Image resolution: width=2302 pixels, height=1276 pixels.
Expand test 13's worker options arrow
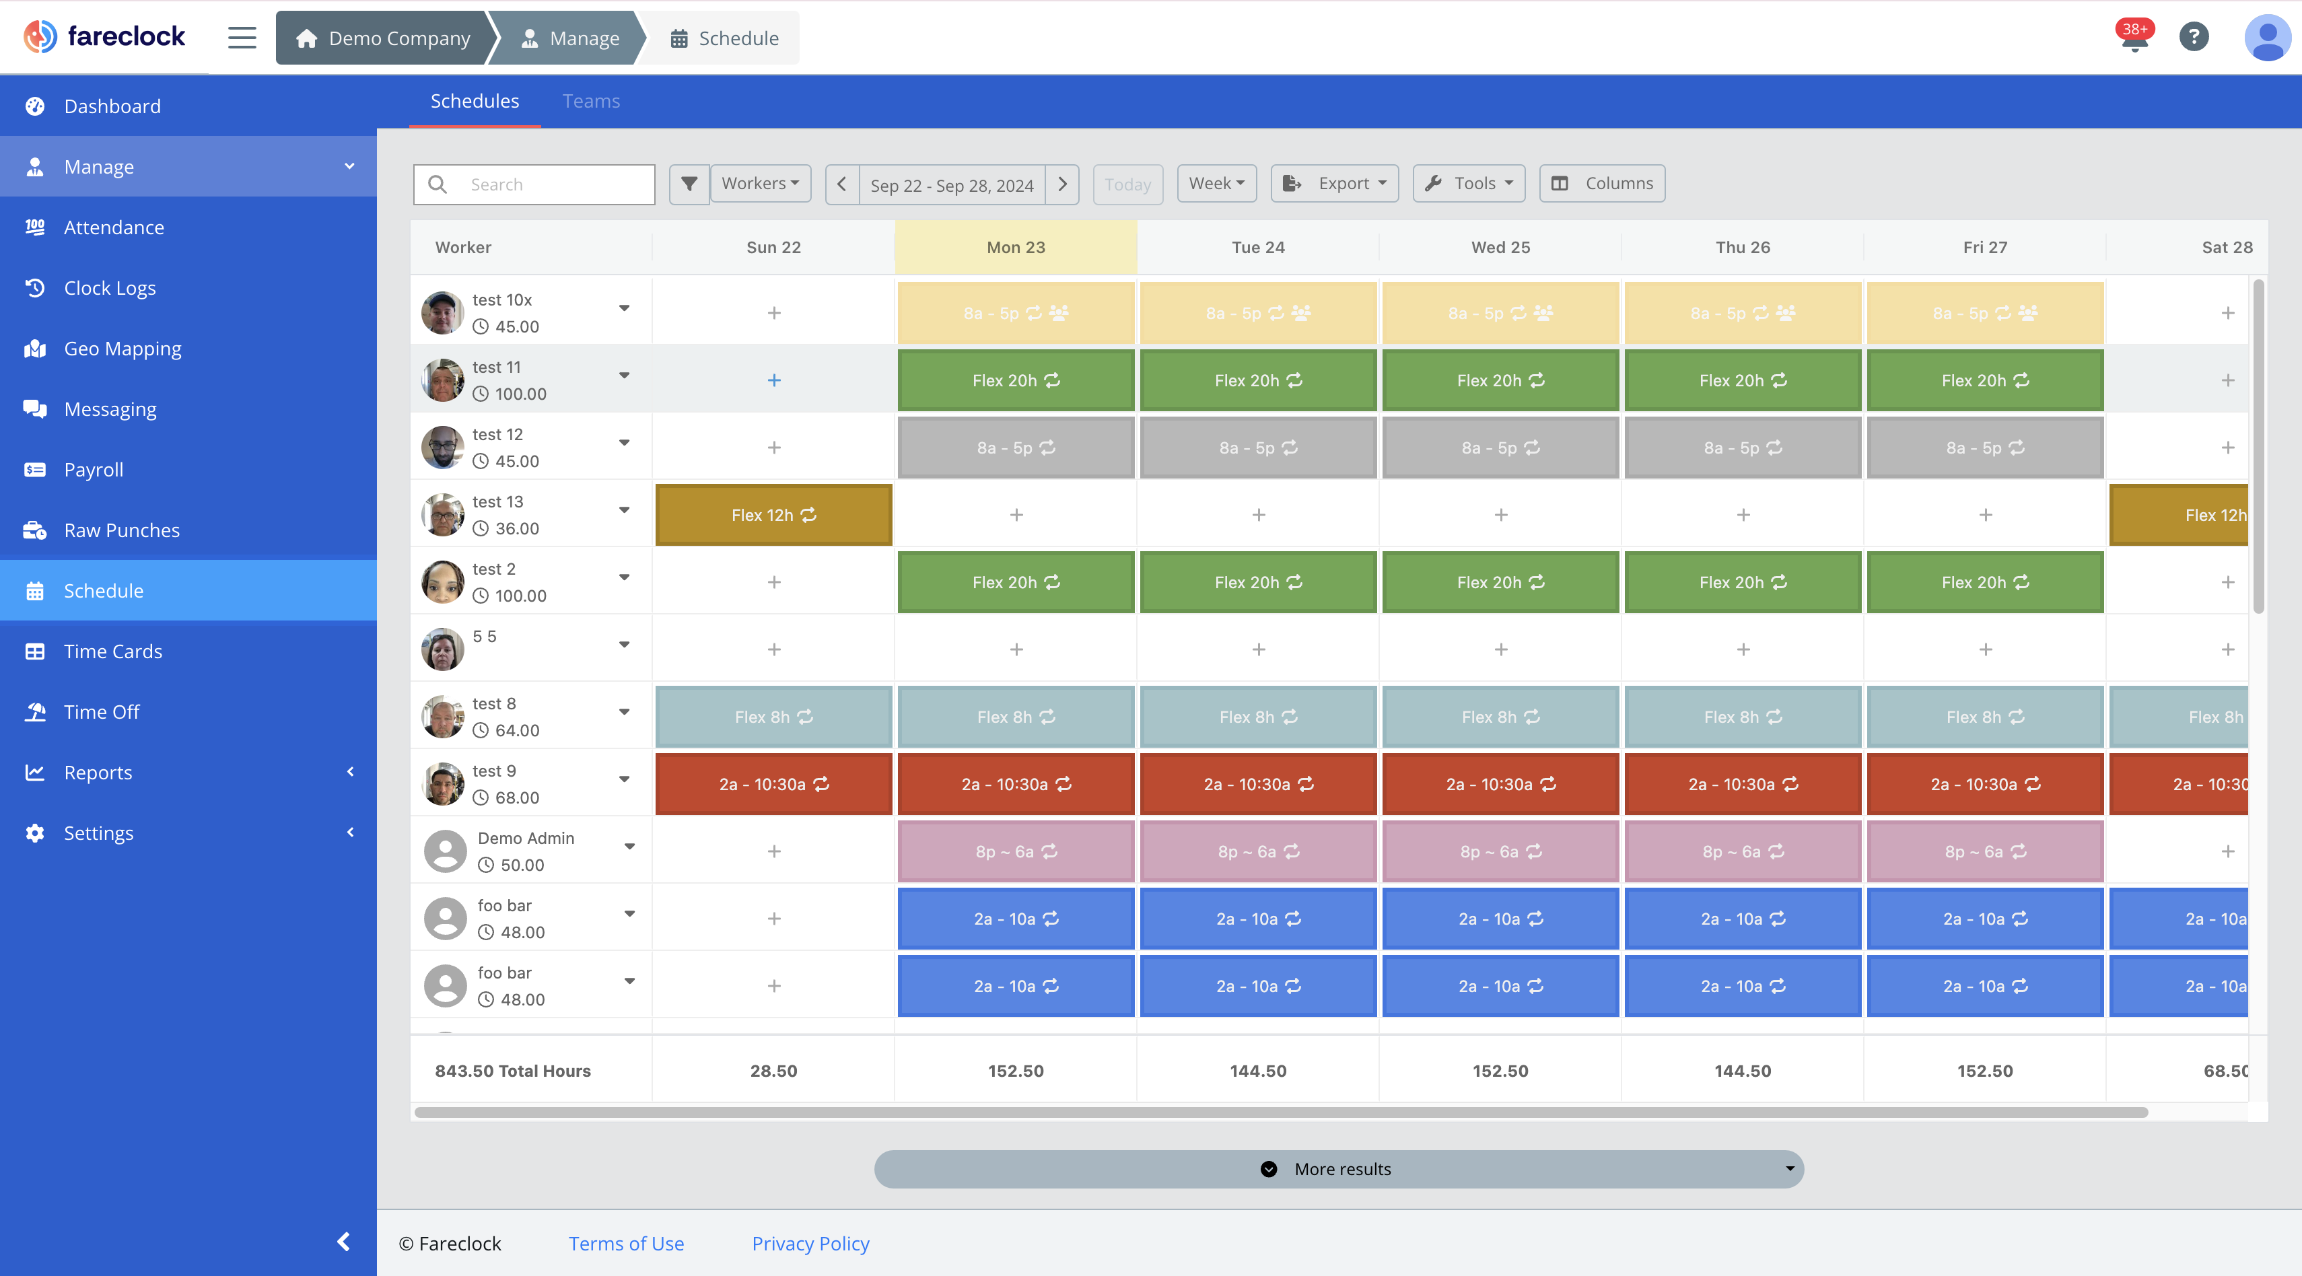click(625, 511)
